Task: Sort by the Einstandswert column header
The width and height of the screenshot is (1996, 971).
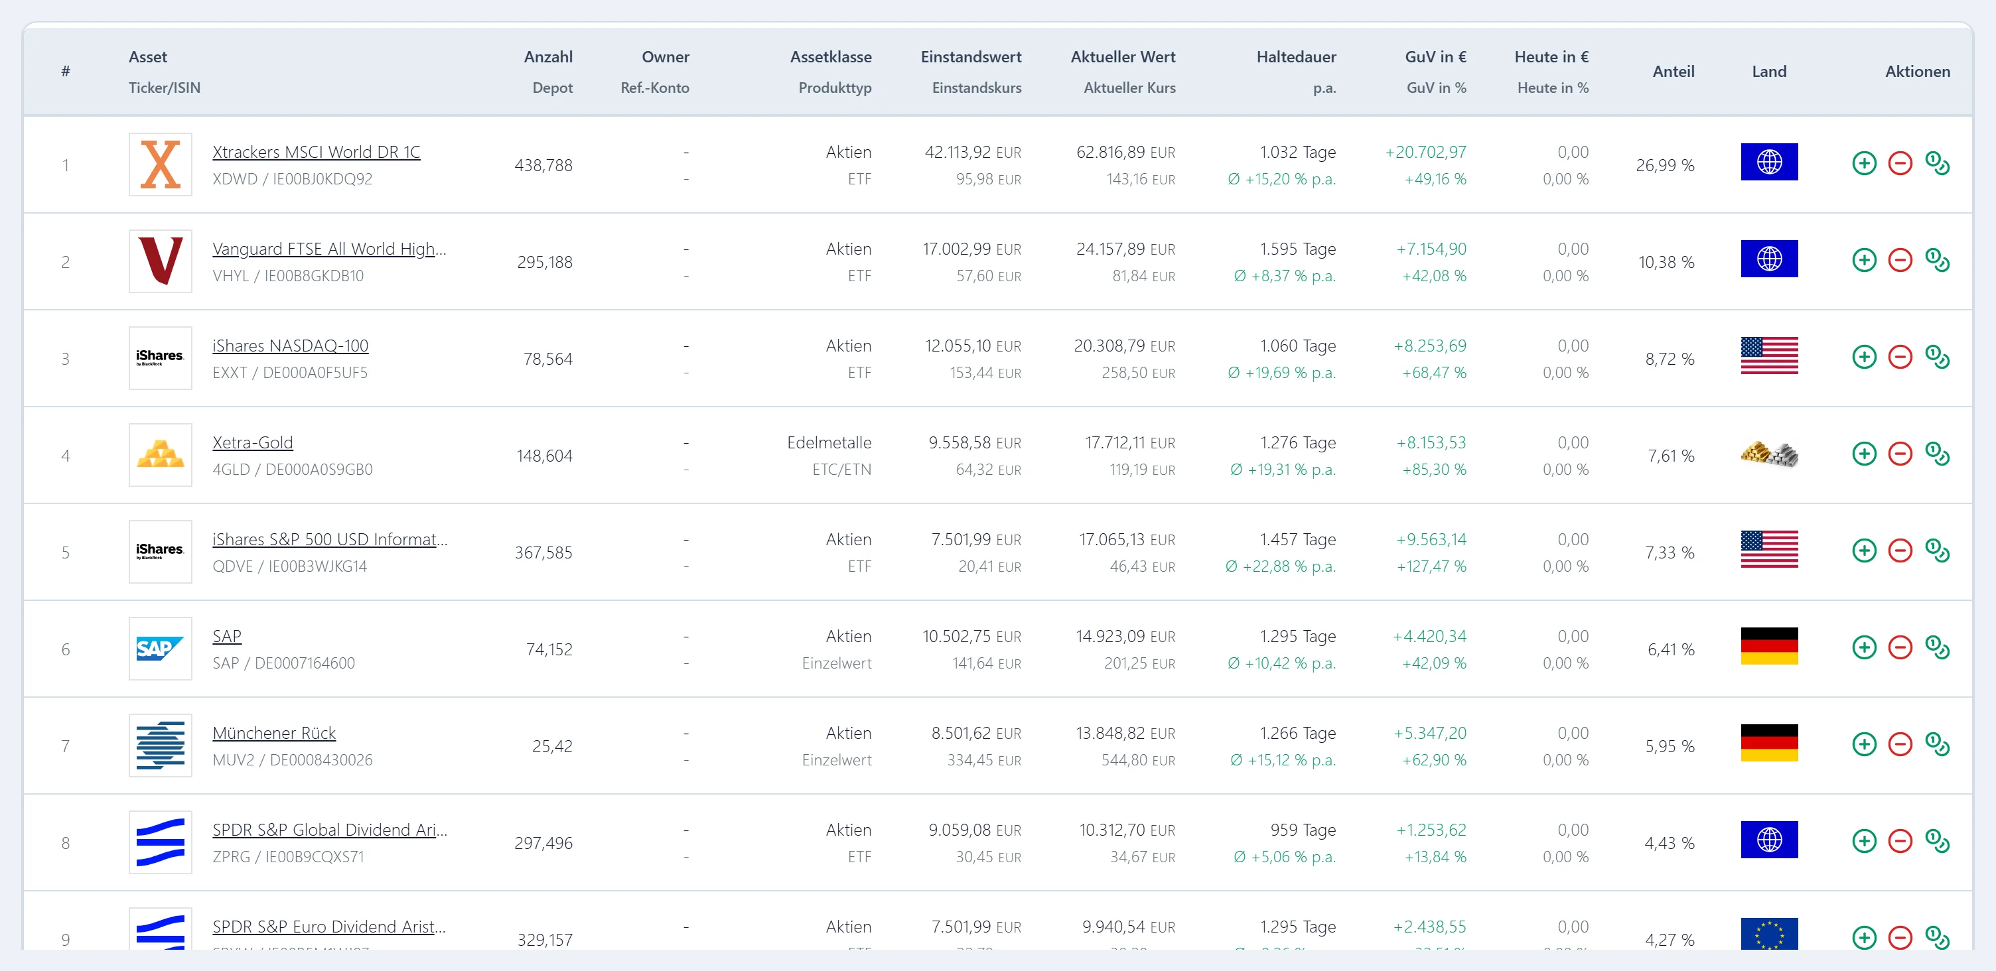Action: pos(971,56)
